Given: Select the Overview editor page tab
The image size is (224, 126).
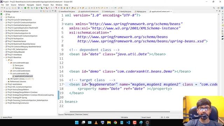Looking at the screenshot, I should click(x=79, y=114).
